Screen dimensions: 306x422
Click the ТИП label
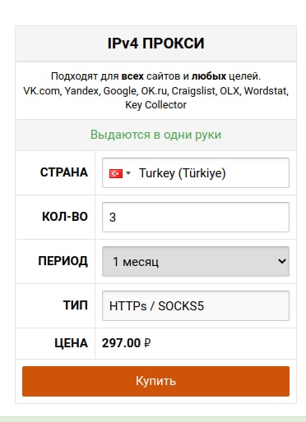[76, 305]
